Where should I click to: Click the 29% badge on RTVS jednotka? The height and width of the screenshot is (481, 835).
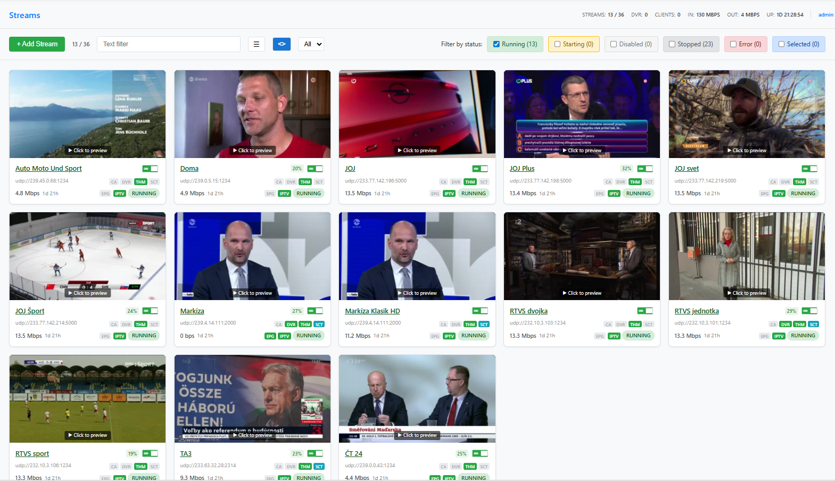click(791, 311)
